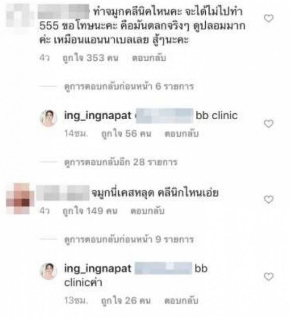
Task: Open ing_ingnapat avatar on 14-hour reply
Action: click(x=49, y=118)
